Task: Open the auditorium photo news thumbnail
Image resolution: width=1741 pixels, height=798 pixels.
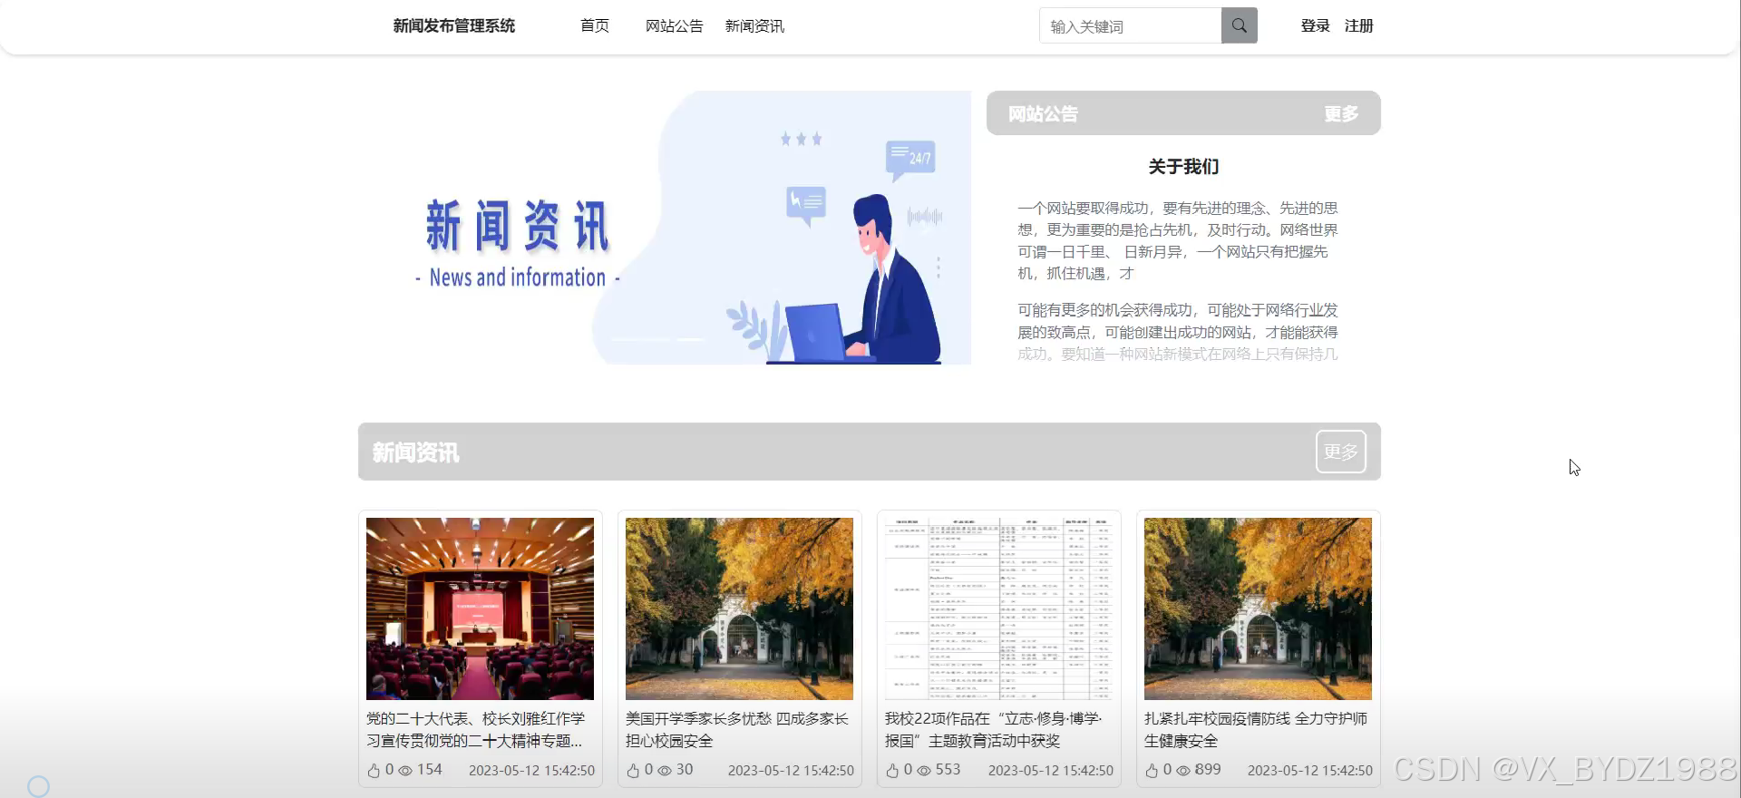Action: coord(480,608)
